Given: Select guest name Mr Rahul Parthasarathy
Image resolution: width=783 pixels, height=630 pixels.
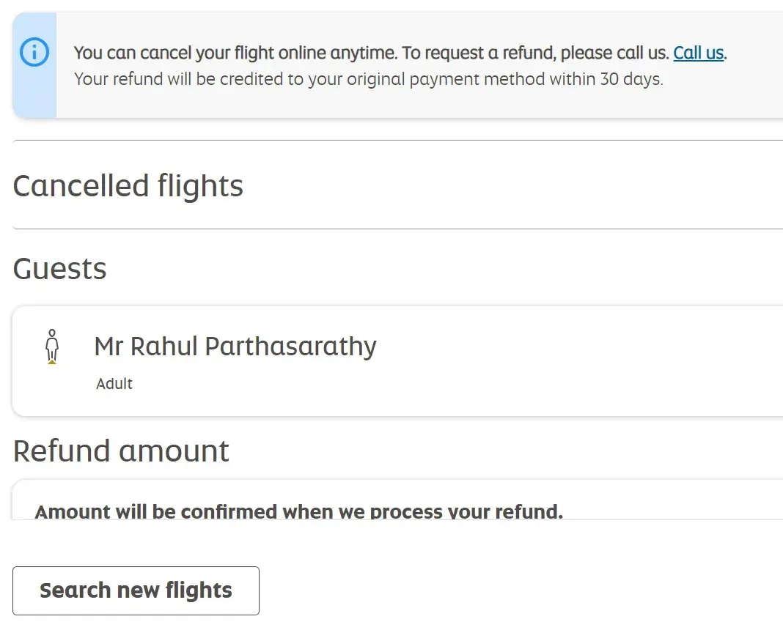Looking at the screenshot, I should [235, 346].
